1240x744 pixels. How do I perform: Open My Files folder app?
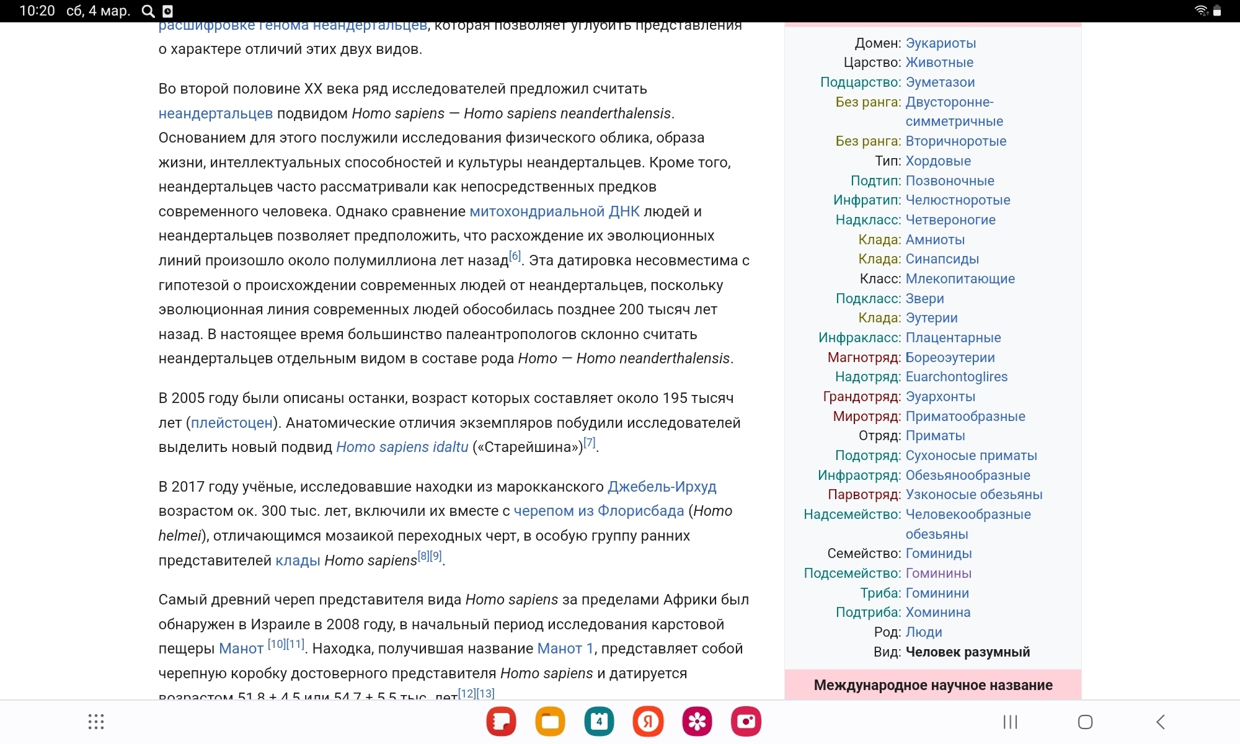click(550, 722)
